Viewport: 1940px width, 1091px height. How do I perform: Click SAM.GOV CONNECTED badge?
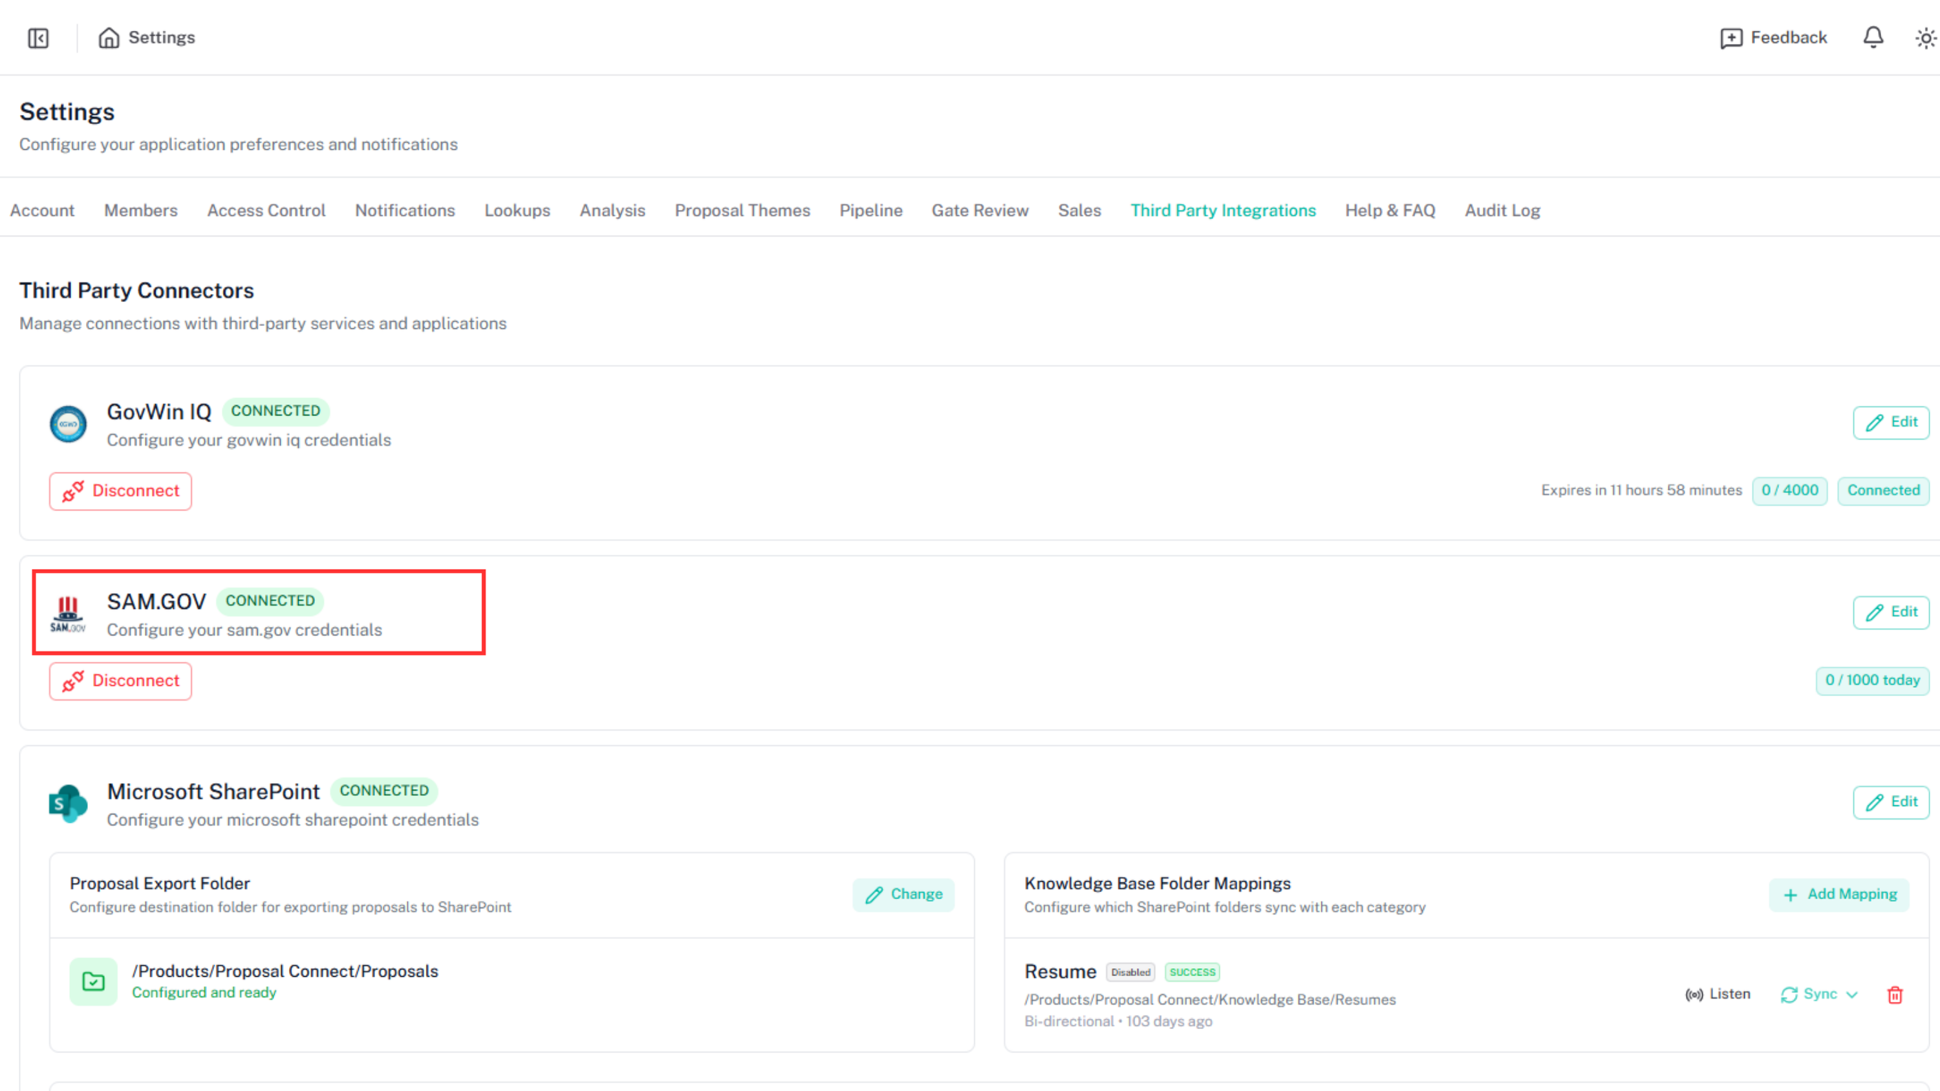[270, 601]
